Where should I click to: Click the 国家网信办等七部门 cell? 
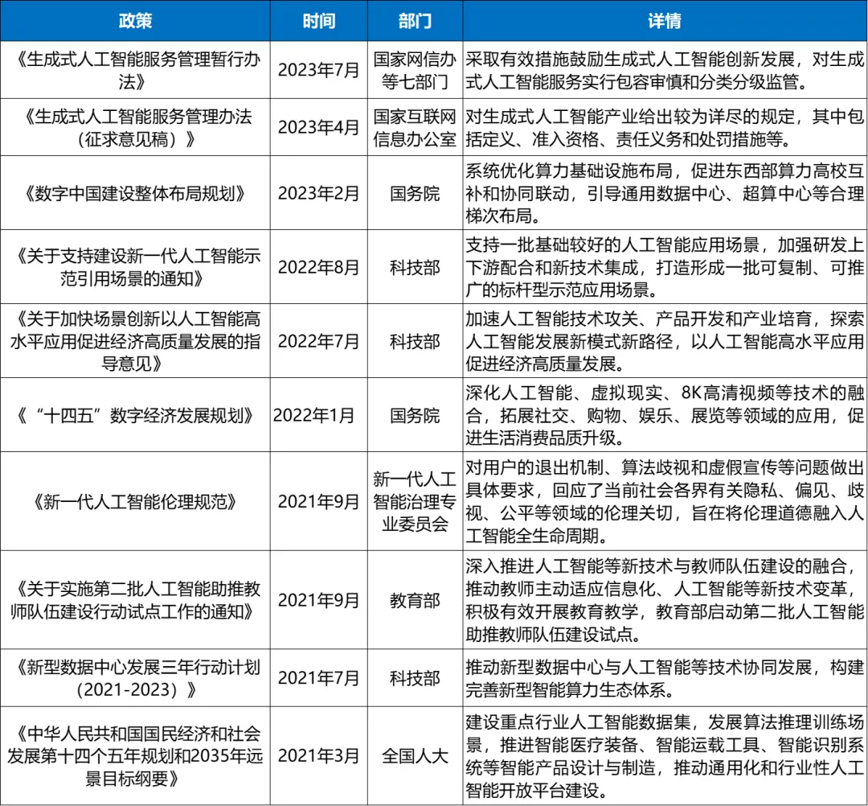click(416, 70)
